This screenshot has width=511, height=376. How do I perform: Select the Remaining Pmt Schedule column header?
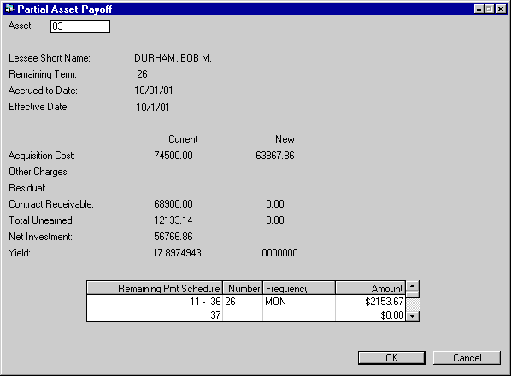pyautogui.click(x=155, y=288)
